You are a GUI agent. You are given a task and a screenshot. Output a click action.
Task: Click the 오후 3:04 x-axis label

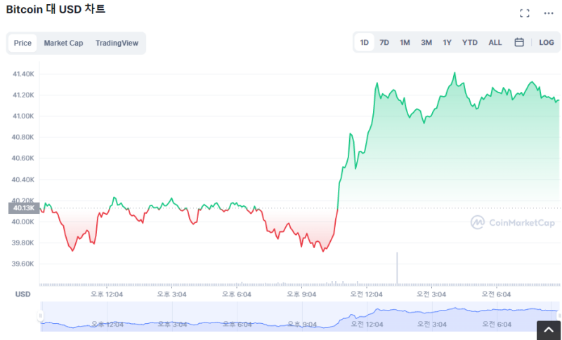[171, 294]
